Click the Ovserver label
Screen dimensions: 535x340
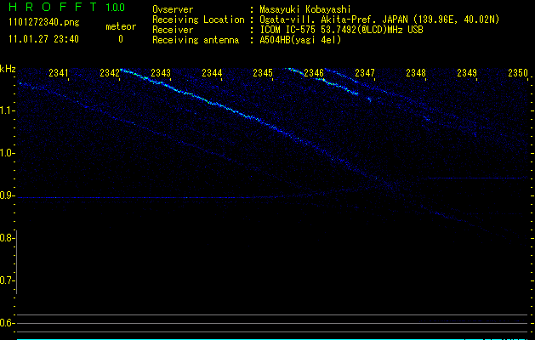[x=173, y=9]
